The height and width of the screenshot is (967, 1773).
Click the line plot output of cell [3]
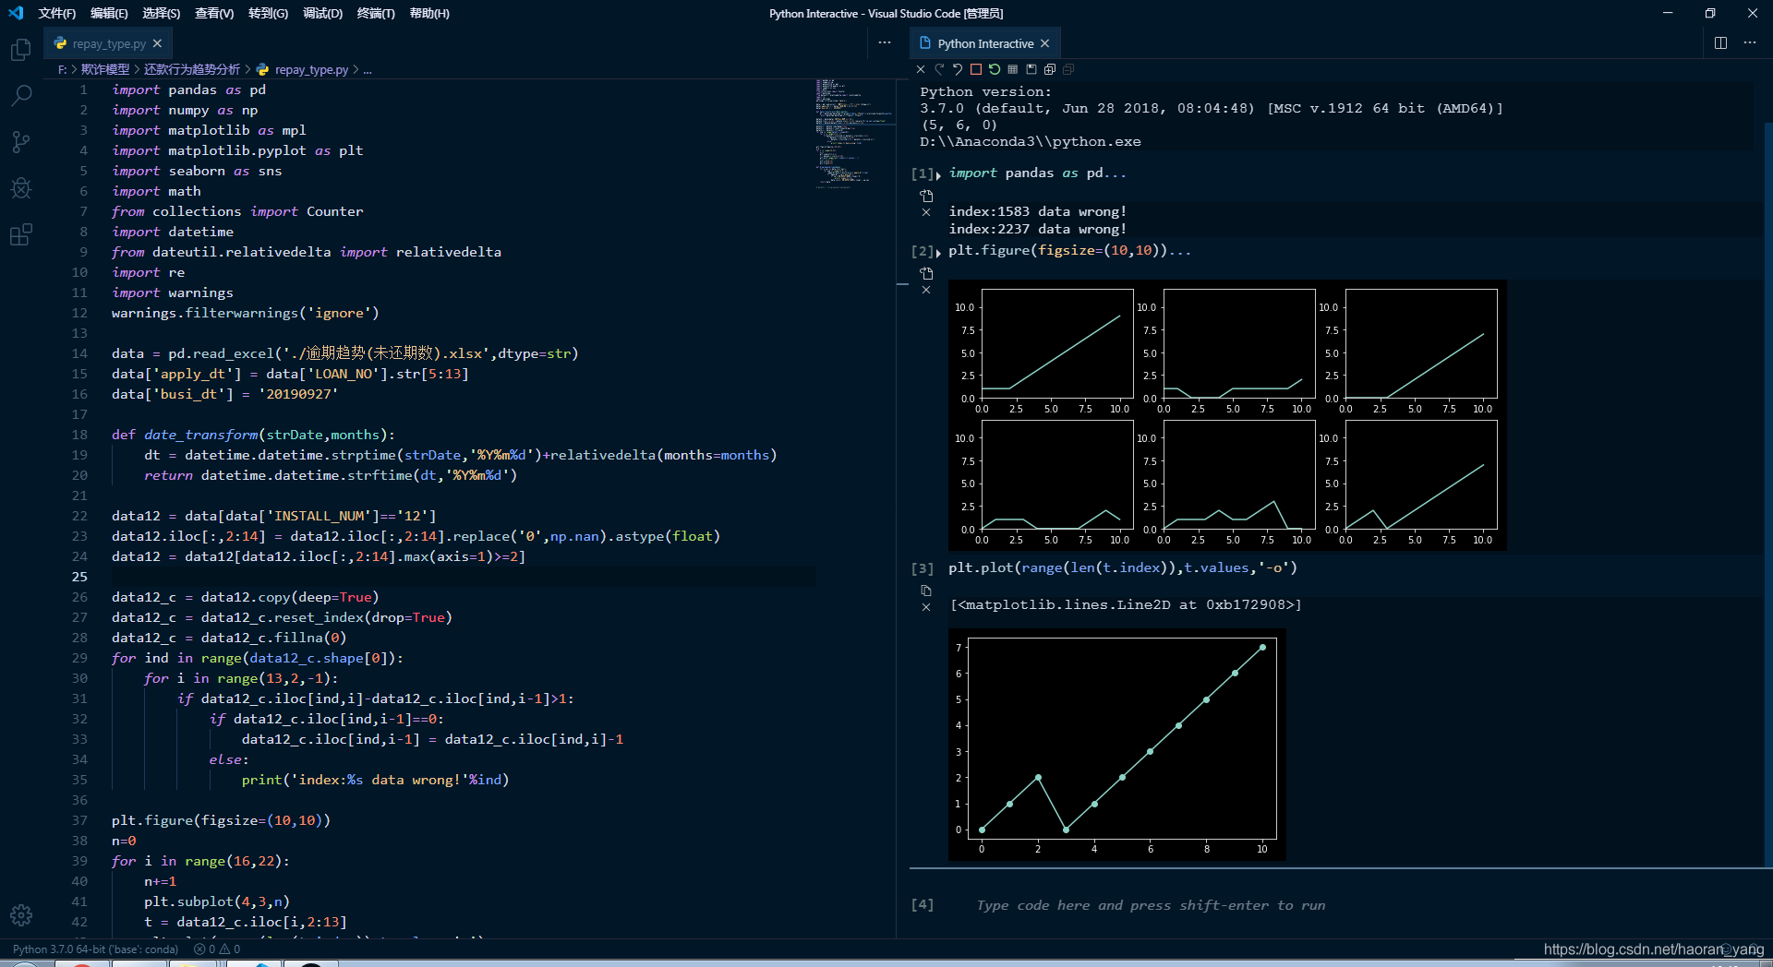1117,745
